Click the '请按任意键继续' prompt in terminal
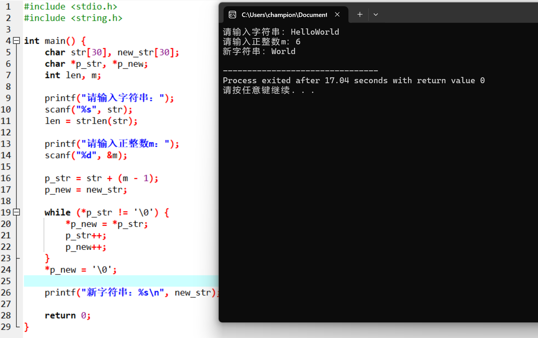Viewport: 538px width, 338px height. click(257, 90)
